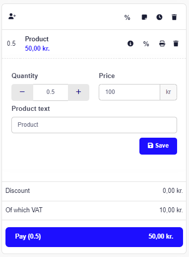
Task: Click the Of which VAT row
Action: [x=94, y=210]
